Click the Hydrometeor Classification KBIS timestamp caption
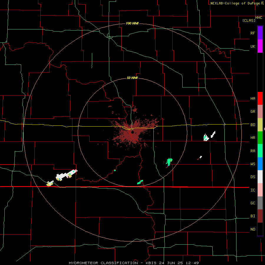This screenshot has height=265, width=265. [x=134, y=263]
